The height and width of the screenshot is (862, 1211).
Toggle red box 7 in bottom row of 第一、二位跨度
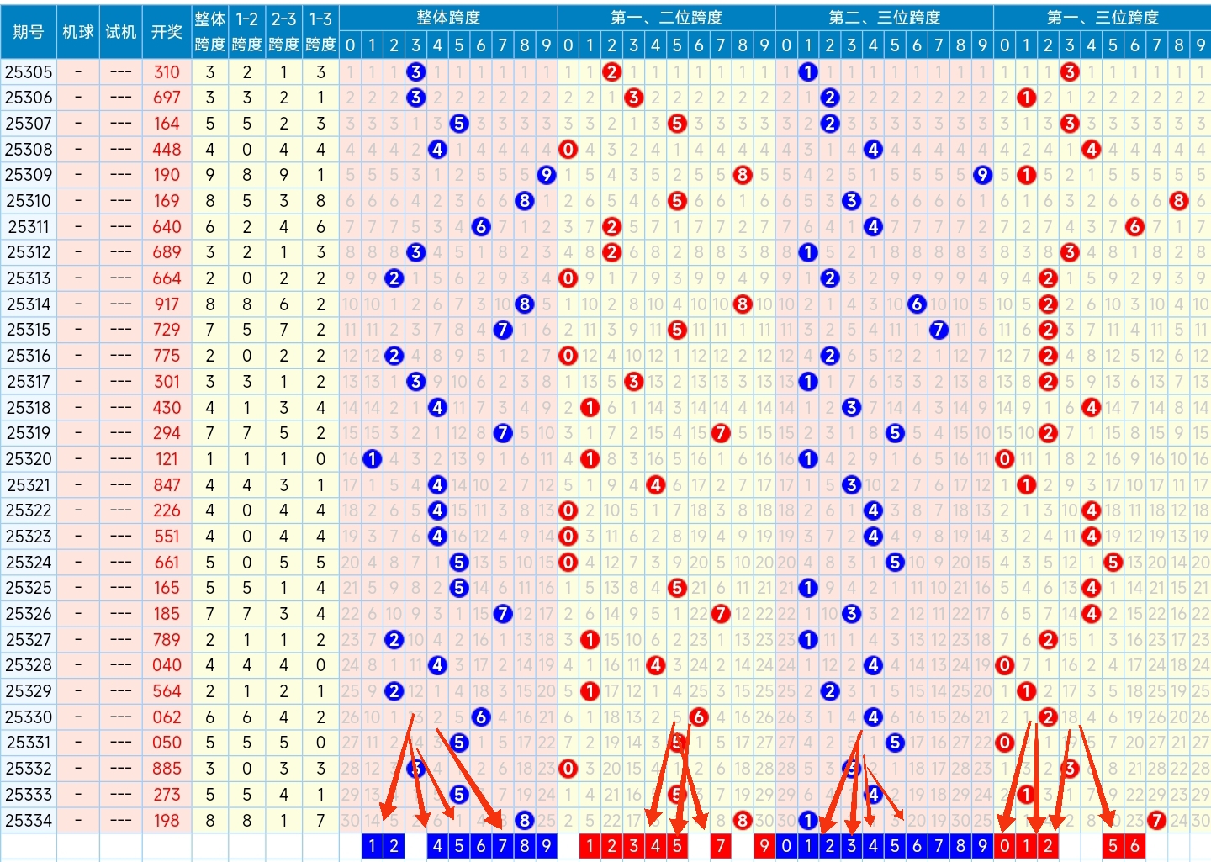[x=721, y=846]
